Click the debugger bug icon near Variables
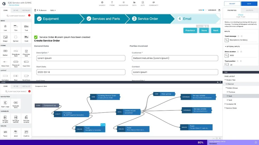The width and height of the screenshot is (259, 145). 219,10
